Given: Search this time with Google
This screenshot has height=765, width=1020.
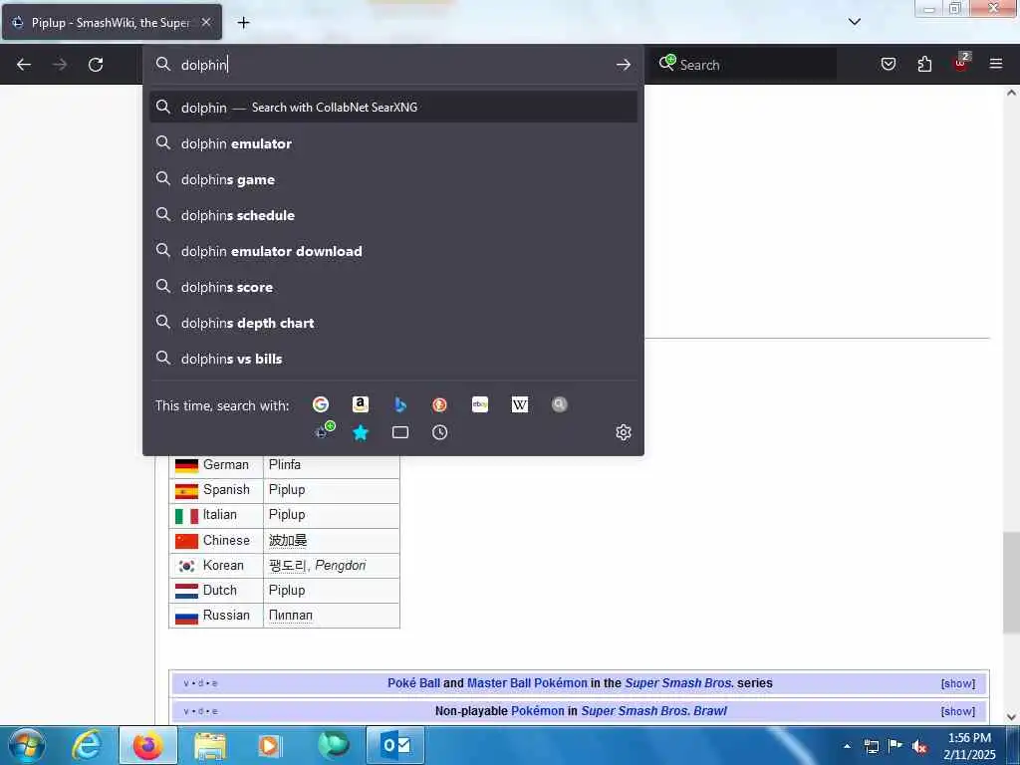Looking at the screenshot, I should click(321, 404).
